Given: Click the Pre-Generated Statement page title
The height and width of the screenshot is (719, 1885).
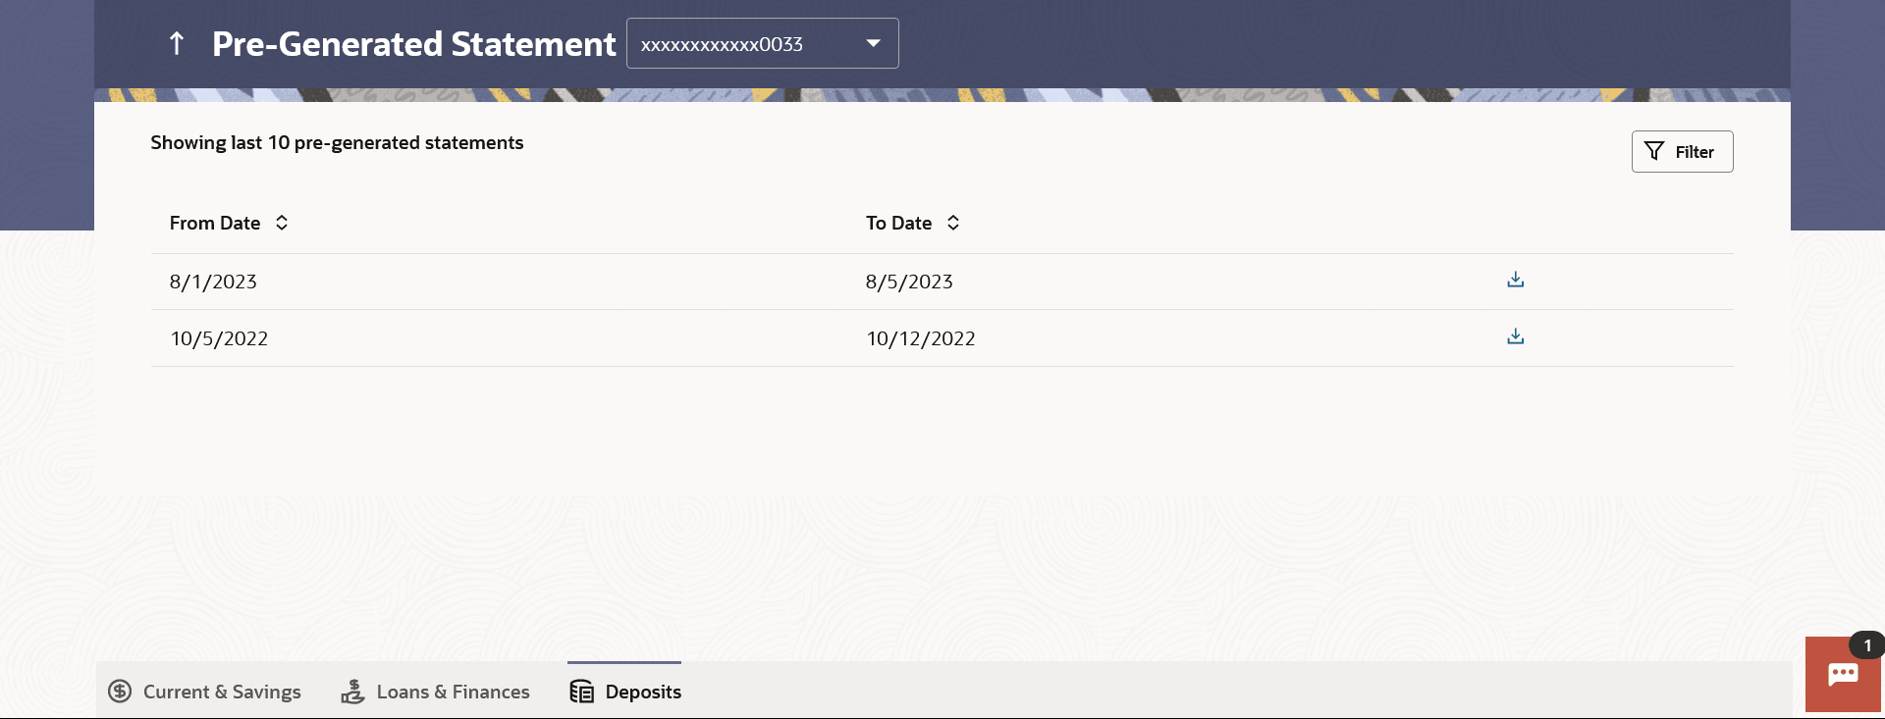Looking at the screenshot, I should 414,44.
